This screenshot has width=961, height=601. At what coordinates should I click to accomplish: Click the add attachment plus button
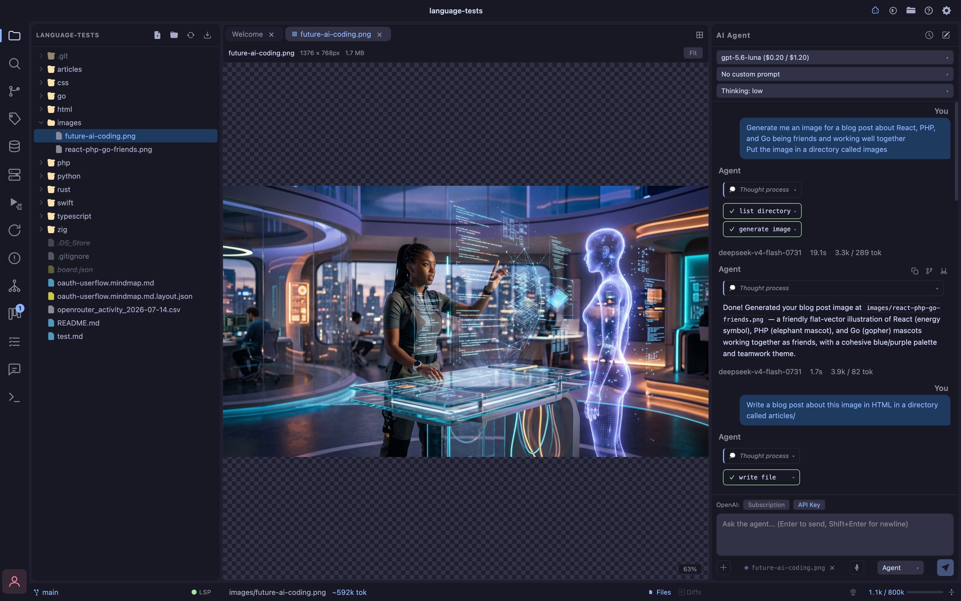pos(723,568)
